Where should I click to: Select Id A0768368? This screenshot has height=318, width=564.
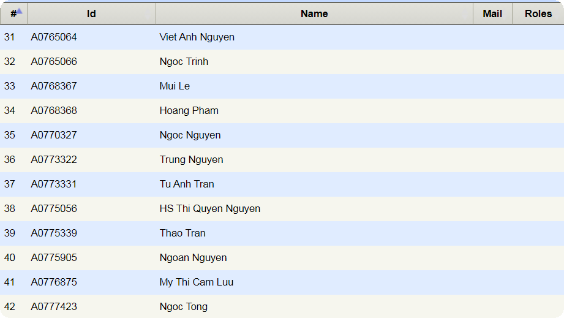click(x=54, y=111)
